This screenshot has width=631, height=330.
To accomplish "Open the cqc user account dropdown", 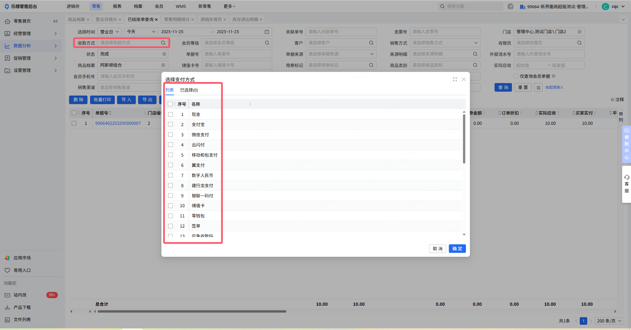I will point(613,7).
